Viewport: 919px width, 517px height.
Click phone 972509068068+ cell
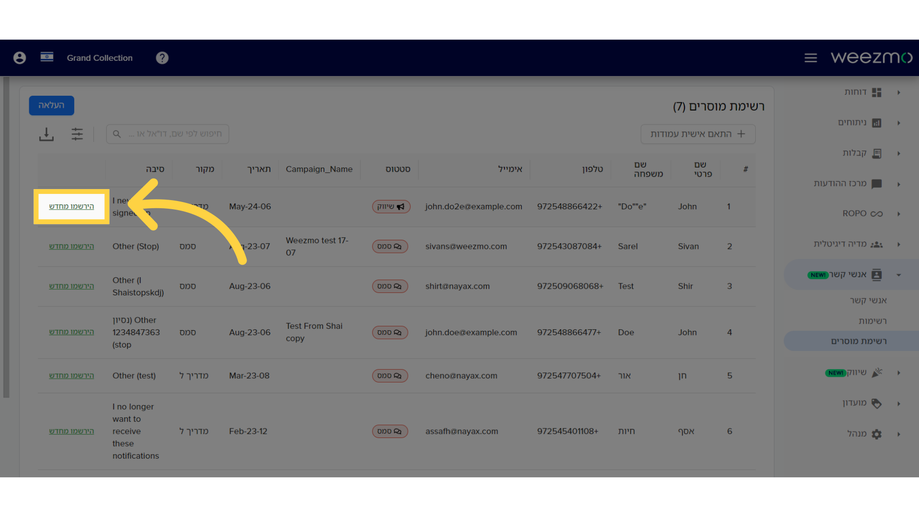(570, 286)
